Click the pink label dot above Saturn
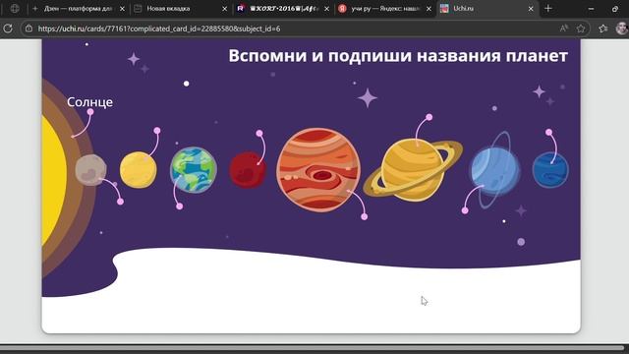Viewport: 629px width, 354px height. tap(429, 117)
